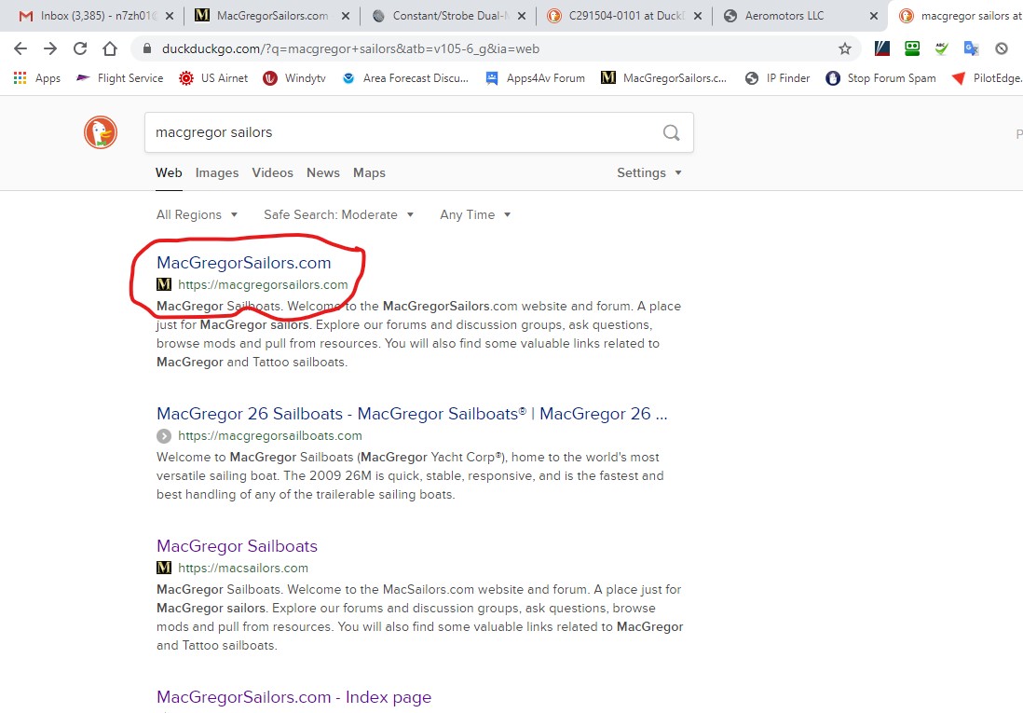The height and width of the screenshot is (713, 1023).
Task: Open the US Airnet bookmark
Action: click(214, 78)
